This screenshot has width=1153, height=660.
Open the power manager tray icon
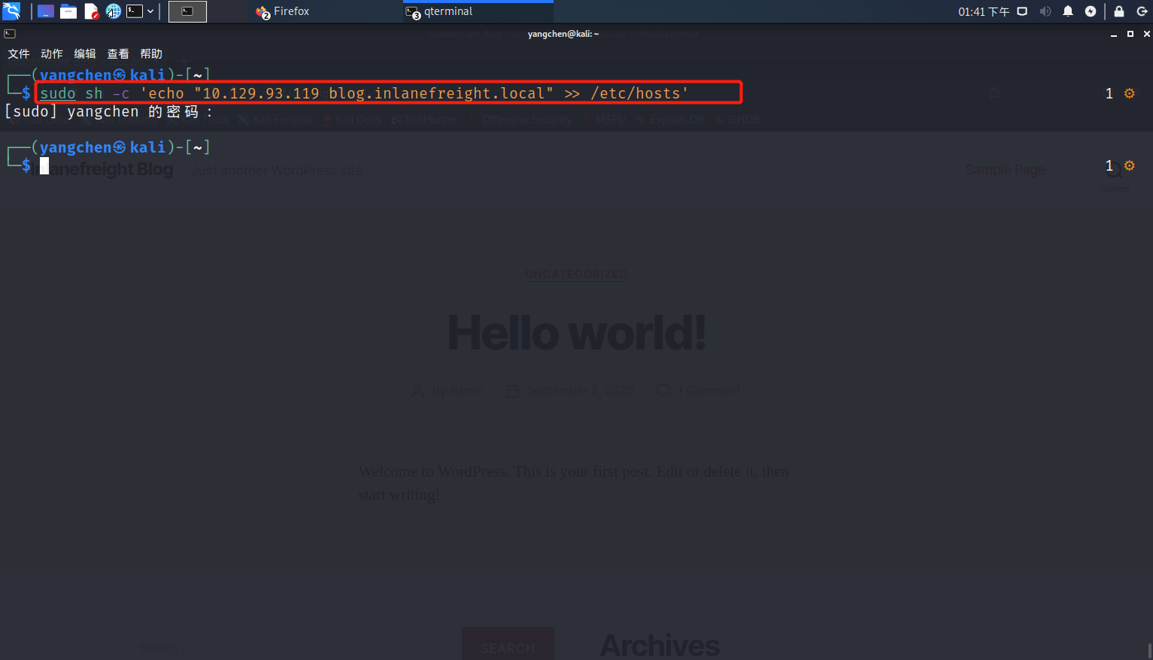1091,11
